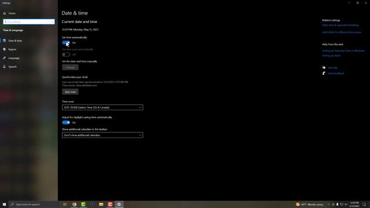Image resolution: width=370 pixels, height=208 pixels.
Task: Click the Get help link
Action: [333, 68]
